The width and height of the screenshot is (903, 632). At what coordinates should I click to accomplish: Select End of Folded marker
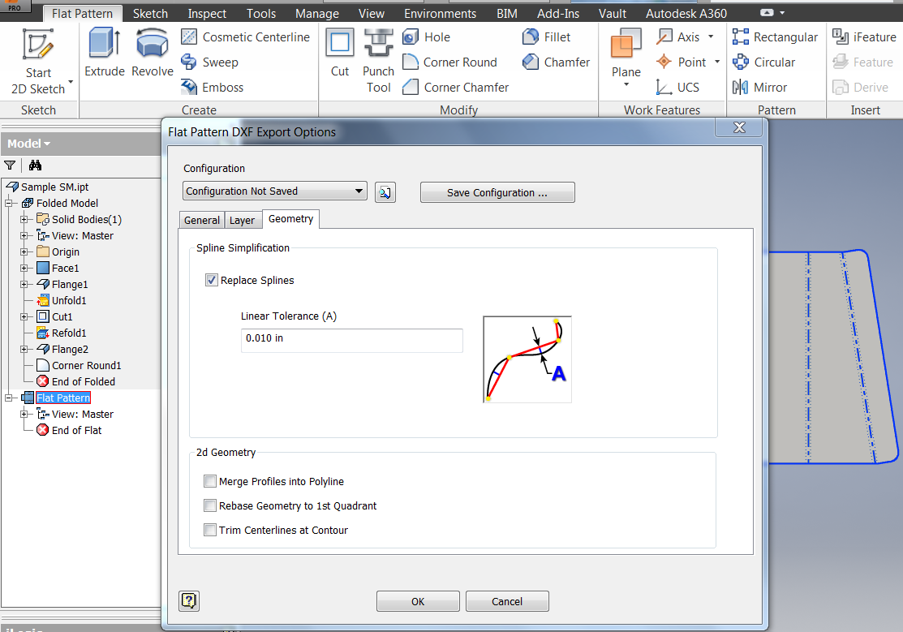[83, 381]
